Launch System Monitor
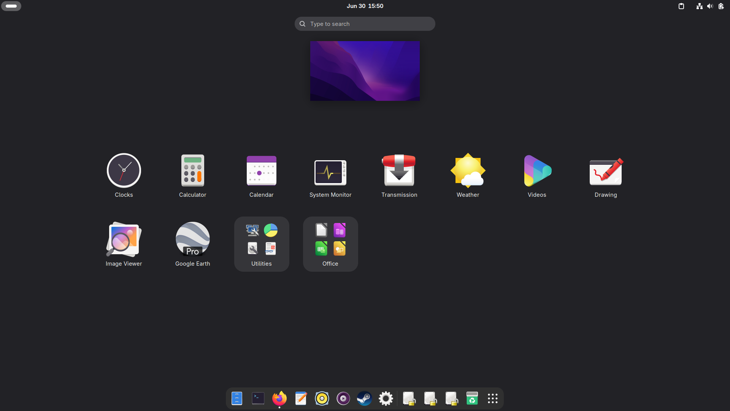The height and width of the screenshot is (411, 730). (330, 176)
